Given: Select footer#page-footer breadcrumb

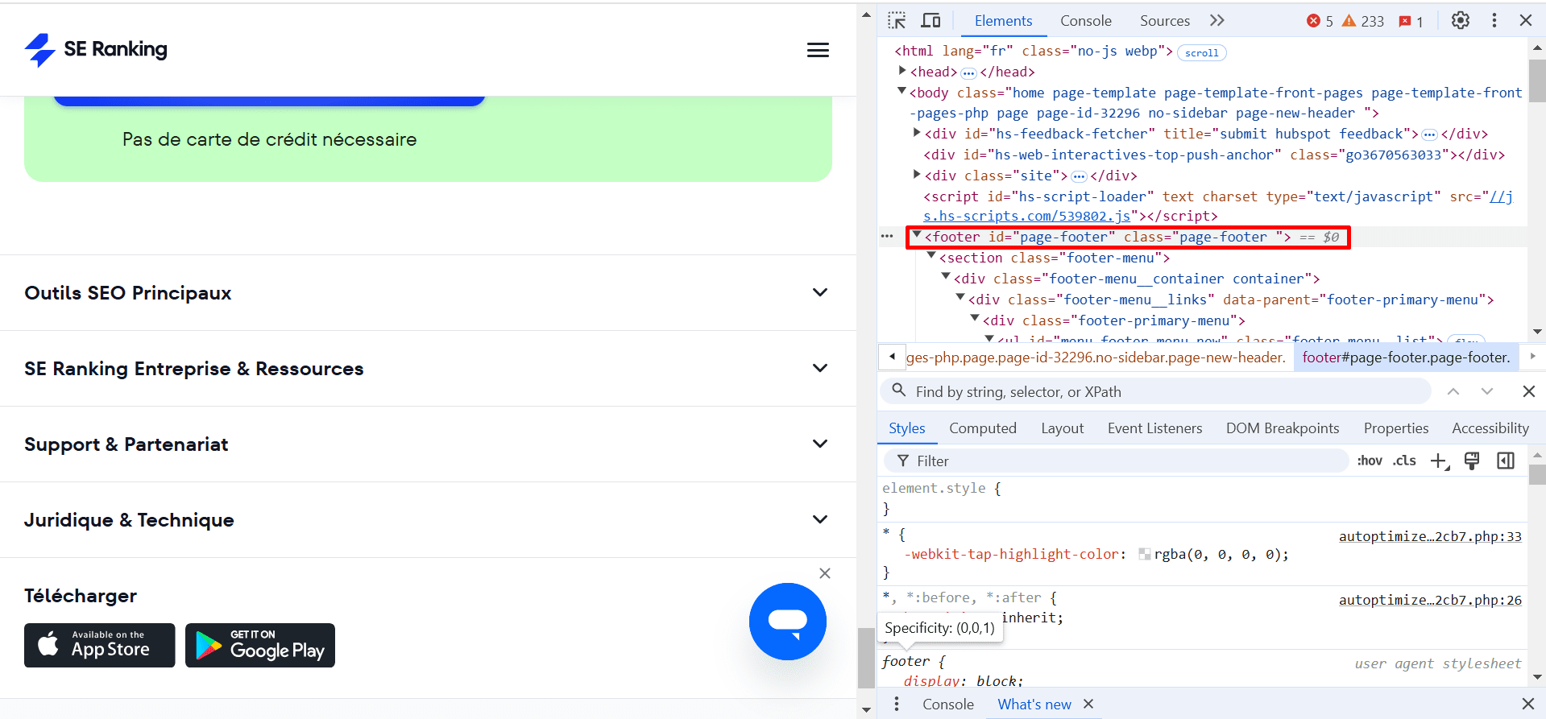Looking at the screenshot, I should point(1406,357).
